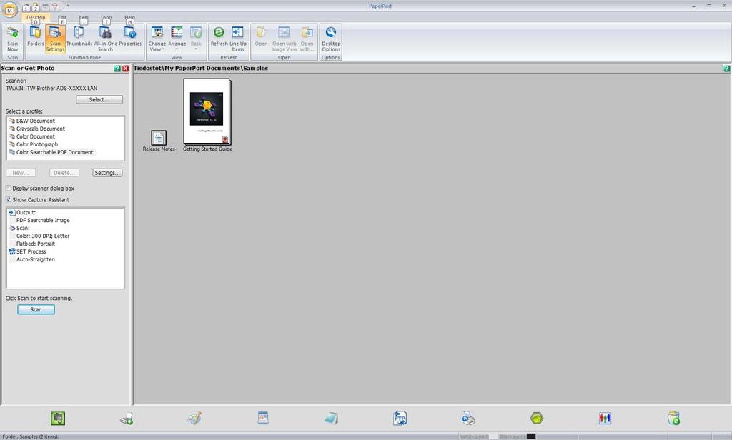Click the Scan Now ribbon icon

click(x=13, y=39)
